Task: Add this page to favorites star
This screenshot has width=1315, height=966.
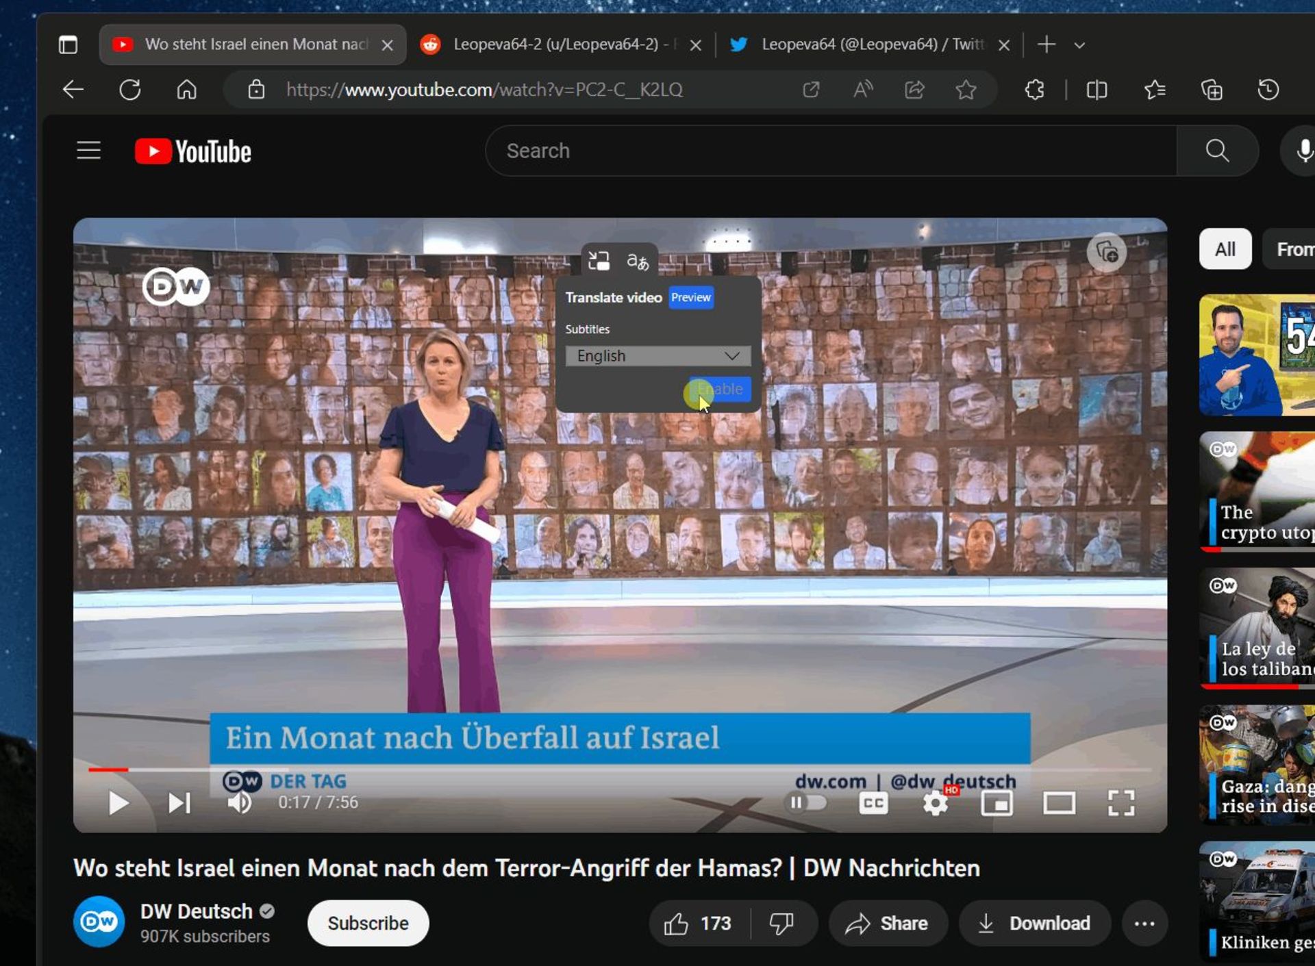Action: [x=966, y=90]
